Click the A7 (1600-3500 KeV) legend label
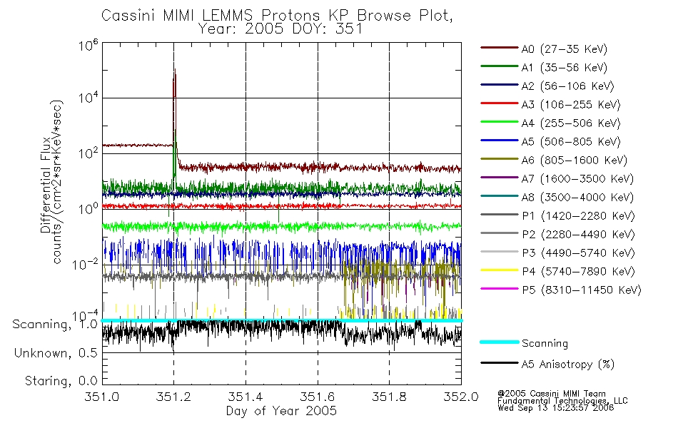This screenshot has width=678, height=428. [577, 180]
